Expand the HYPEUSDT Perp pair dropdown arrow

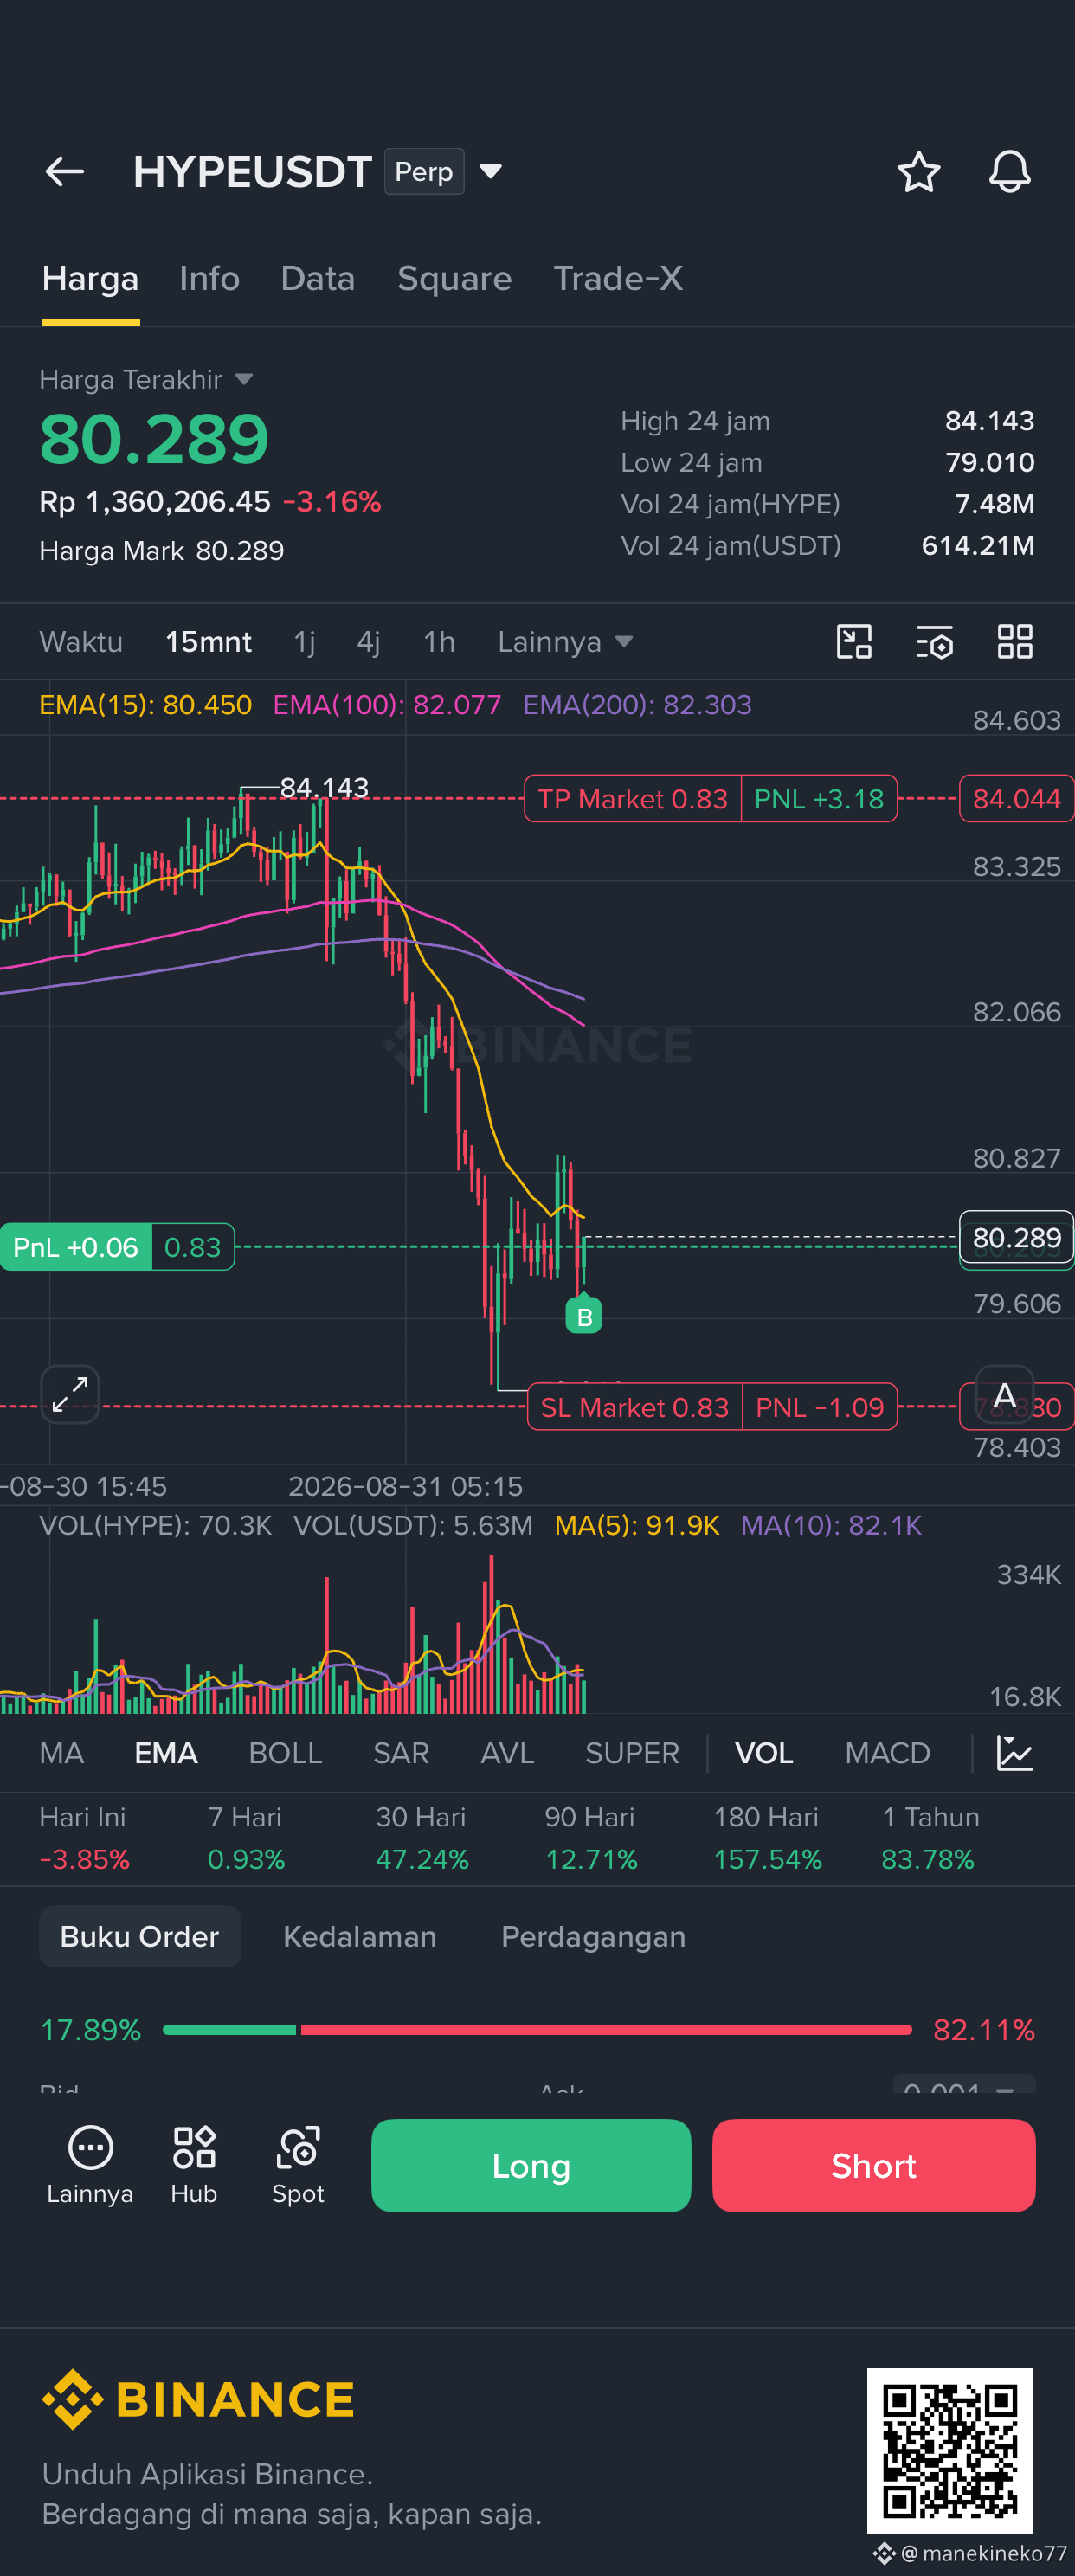point(490,172)
